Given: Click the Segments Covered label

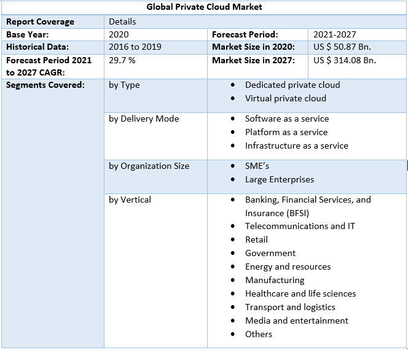Looking at the screenshot, I should [45, 85].
